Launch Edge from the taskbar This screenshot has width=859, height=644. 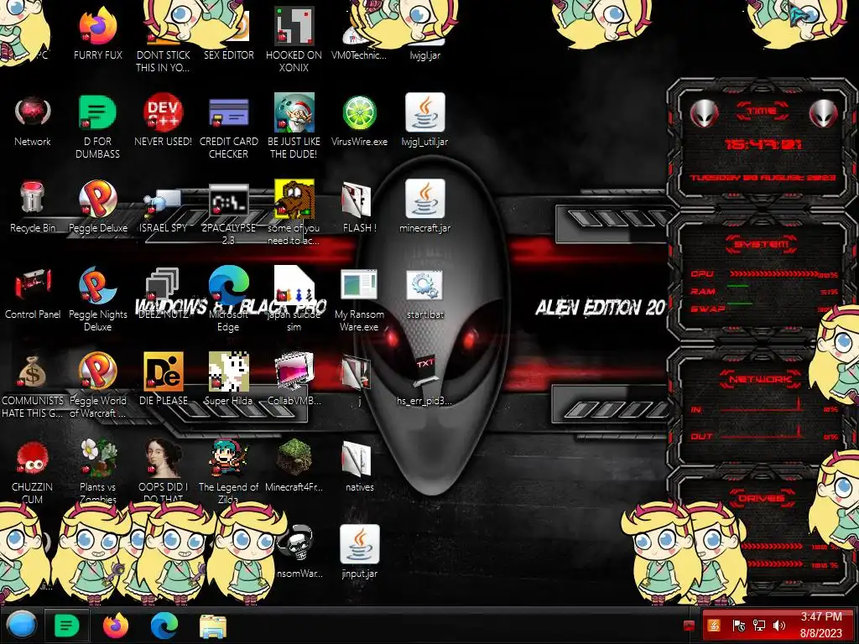[164, 625]
